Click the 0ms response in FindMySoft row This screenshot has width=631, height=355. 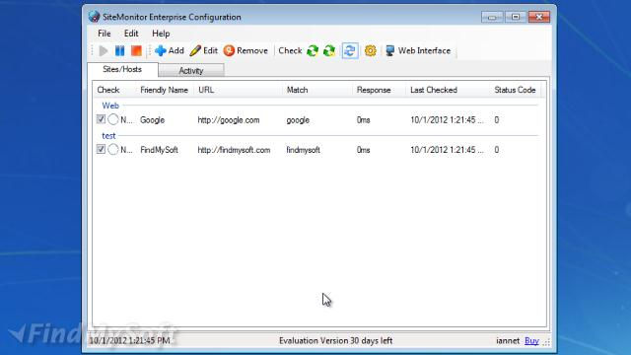click(364, 150)
